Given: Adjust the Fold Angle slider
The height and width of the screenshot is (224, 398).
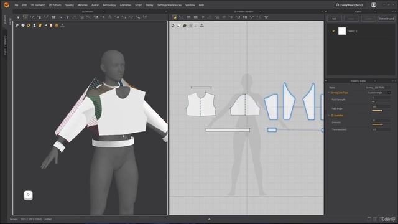Looking at the screenshot, I should [381, 111].
